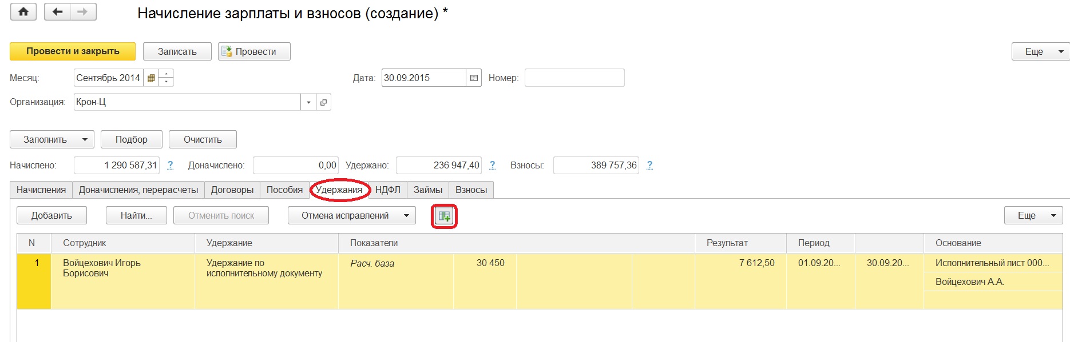Click the Найти... button
Screen dimensions: 1070x342
click(136, 216)
